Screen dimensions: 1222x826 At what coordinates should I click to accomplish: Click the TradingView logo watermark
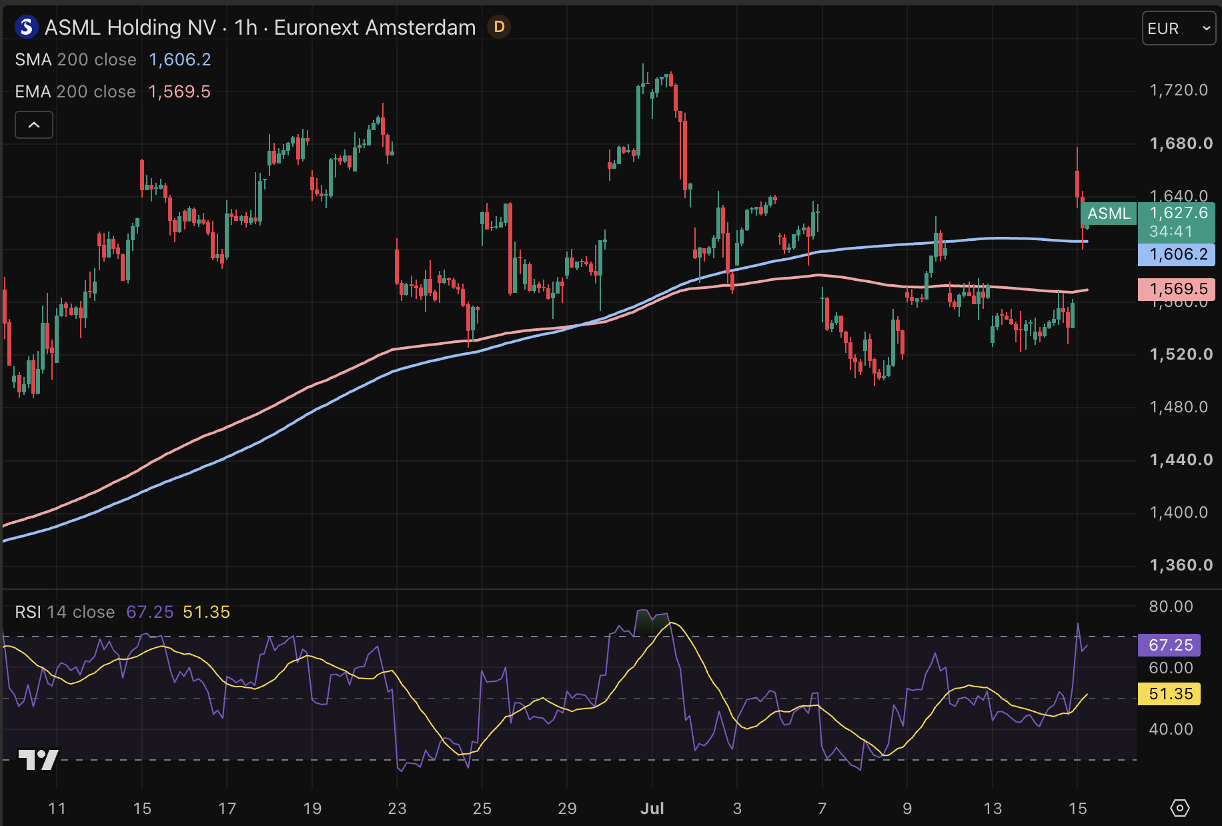coord(38,759)
